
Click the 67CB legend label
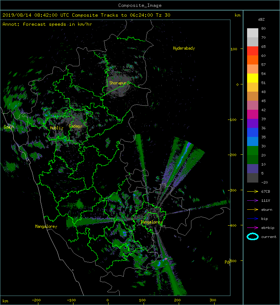(x=266, y=191)
